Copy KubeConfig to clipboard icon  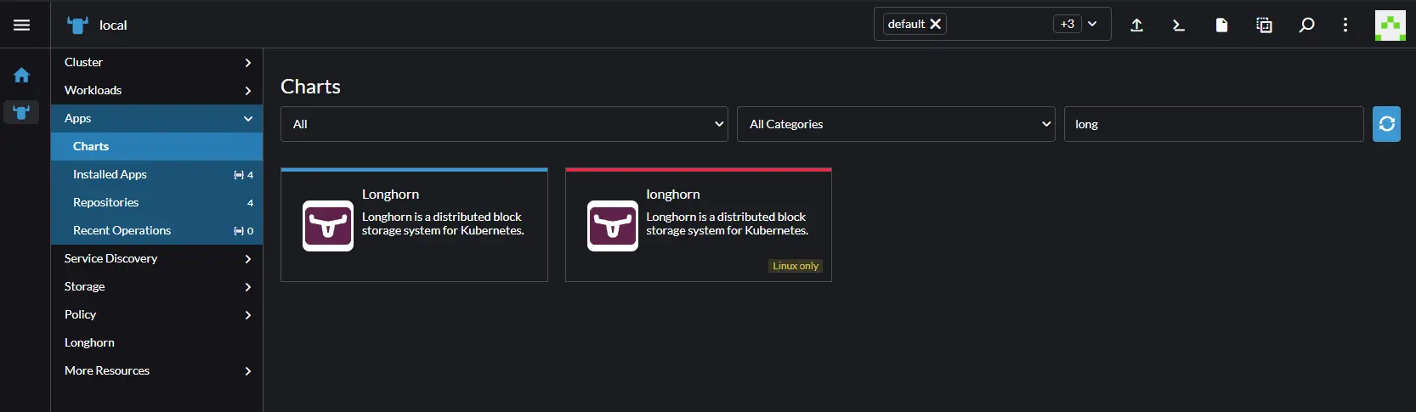click(x=1264, y=25)
